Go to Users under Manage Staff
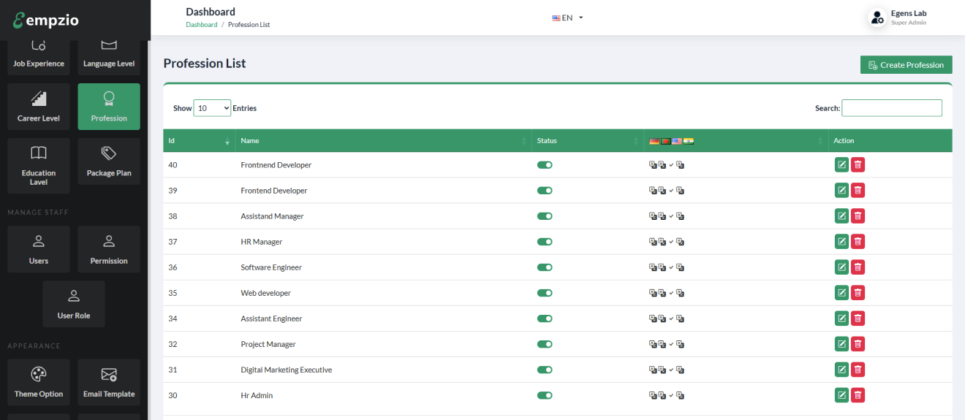The width and height of the screenshot is (965, 420). 39,249
